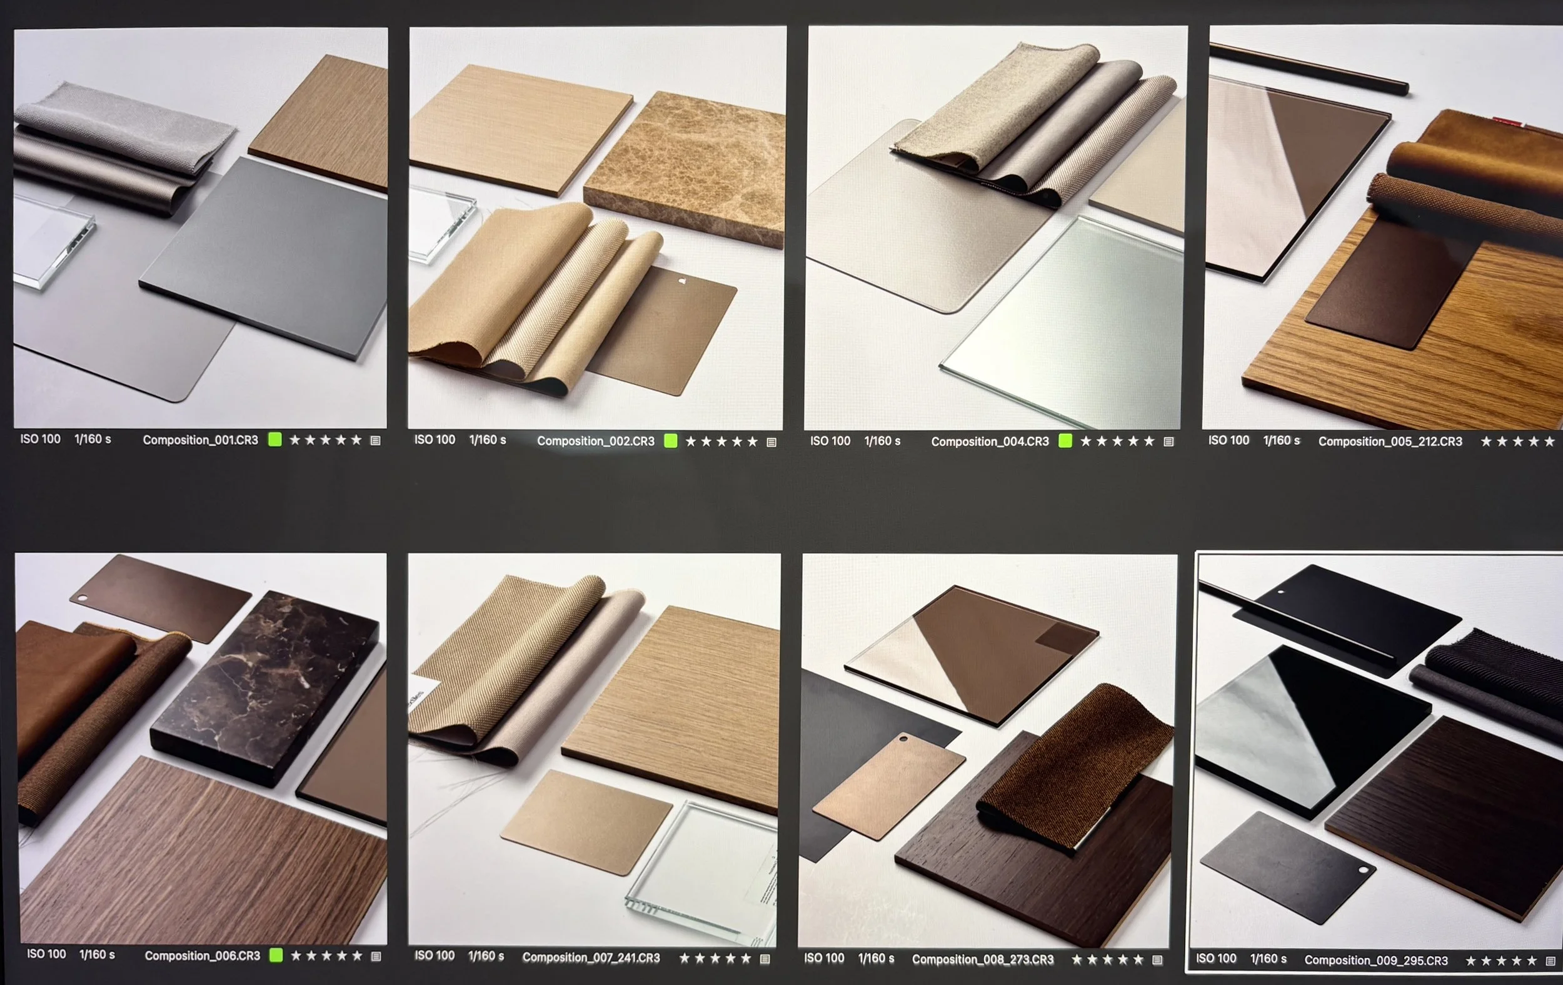Screen dimensions: 1563x985
Task: Open adjustments icon for Composition_002.CR3
Action: (x=771, y=442)
